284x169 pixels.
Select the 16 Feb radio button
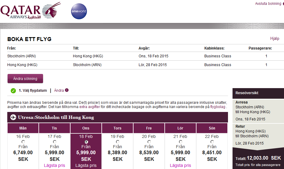point(23,142)
